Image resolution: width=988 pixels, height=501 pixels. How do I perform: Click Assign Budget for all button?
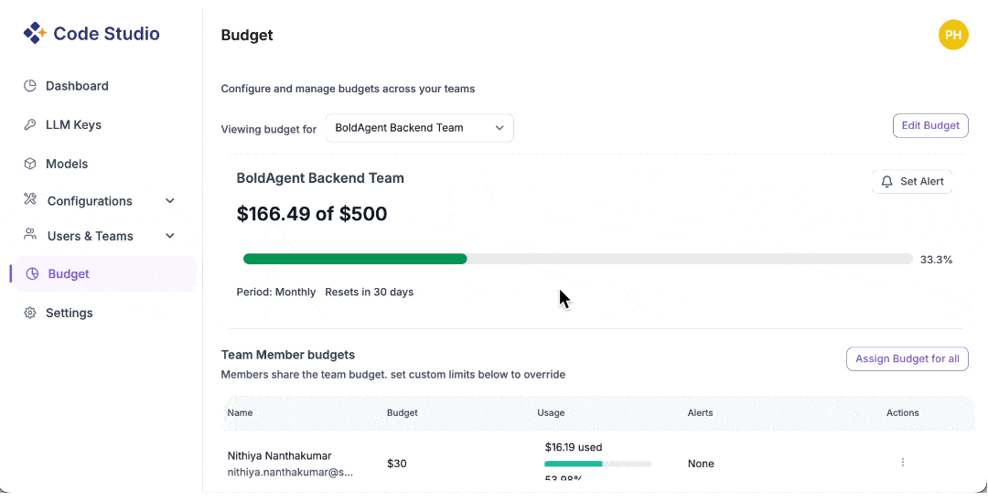(907, 358)
